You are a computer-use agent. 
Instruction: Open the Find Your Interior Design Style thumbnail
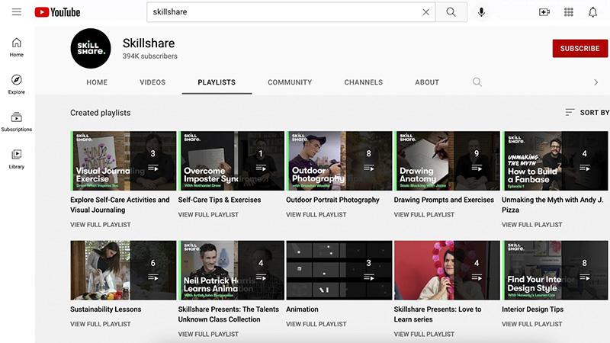(x=555, y=271)
